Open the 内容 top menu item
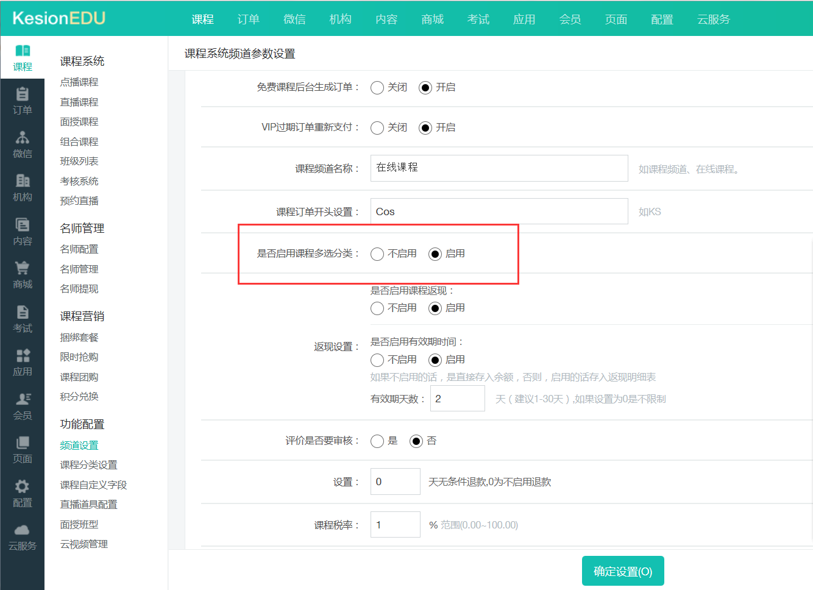813x590 pixels. click(x=386, y=20)
